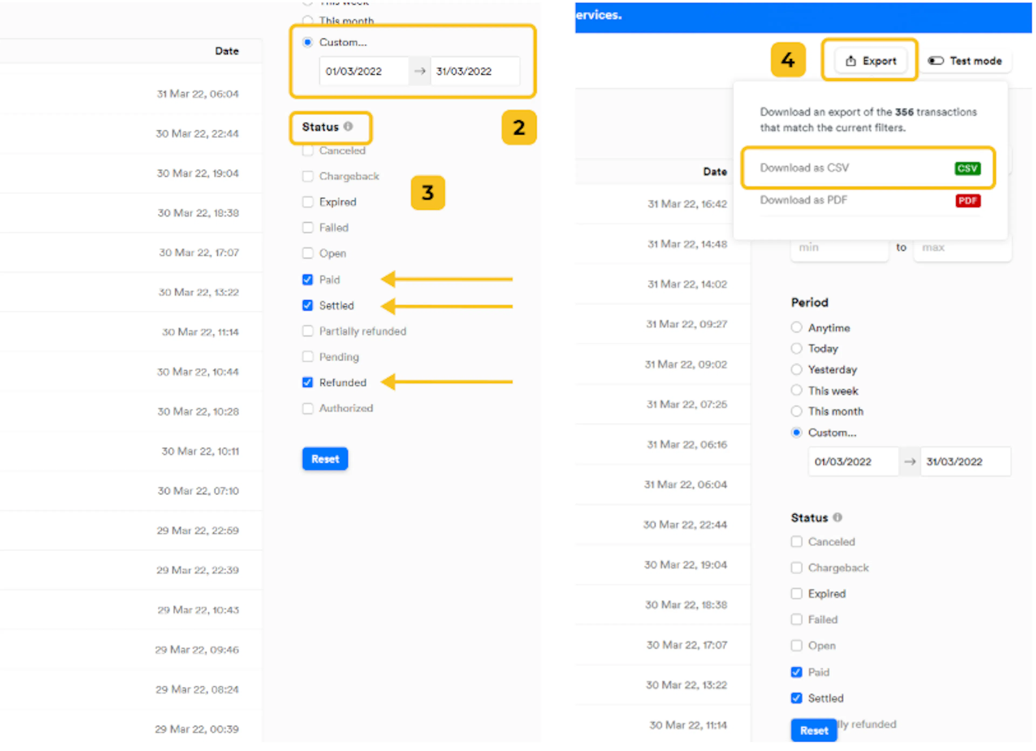Click the 01/03/2022 start date field on right
Screen dimensions: 1036x751
click(x=853, y=462)
